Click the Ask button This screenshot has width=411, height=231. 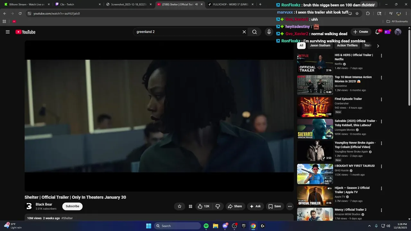(x=255, y=206)
